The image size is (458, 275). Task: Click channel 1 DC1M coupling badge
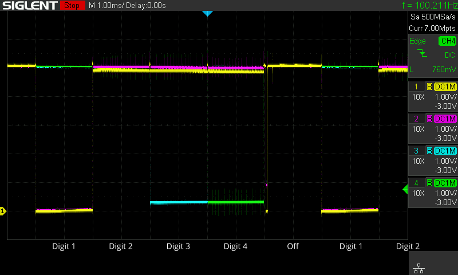(445, 87)
